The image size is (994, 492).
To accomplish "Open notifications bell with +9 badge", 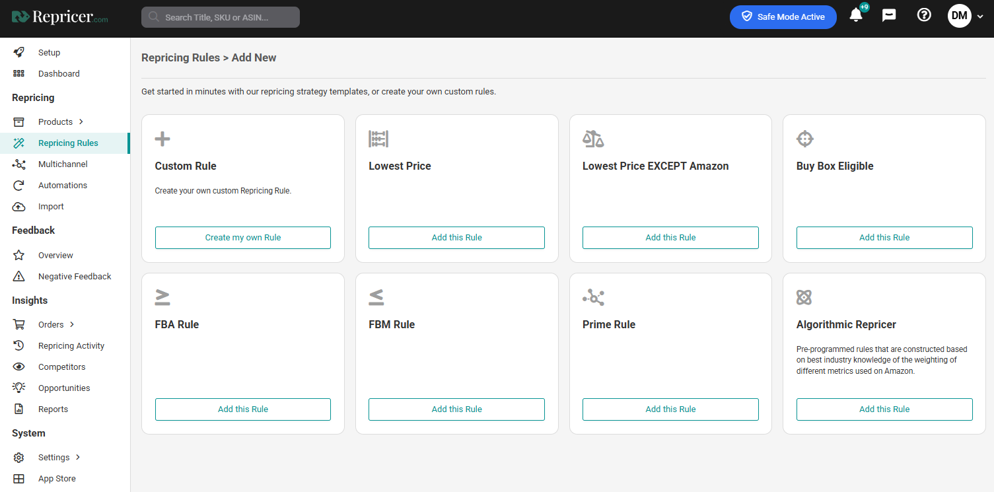I will click(857, 14).
